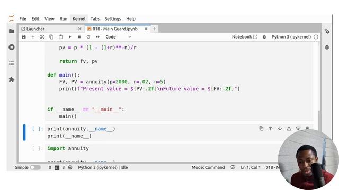Duplicate the active cell via cell toolbar

(261, 129)
